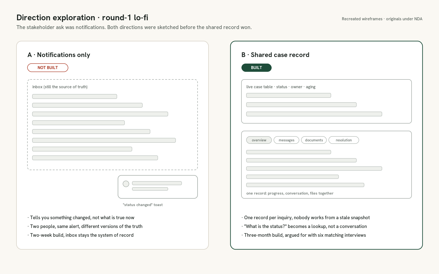Click bullet 'Tells you something changed, not what is true now'
The height and width of the screenshot is (274, 439).
pos(81,218)
